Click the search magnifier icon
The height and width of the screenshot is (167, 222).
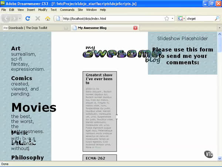tap(217, 18)
